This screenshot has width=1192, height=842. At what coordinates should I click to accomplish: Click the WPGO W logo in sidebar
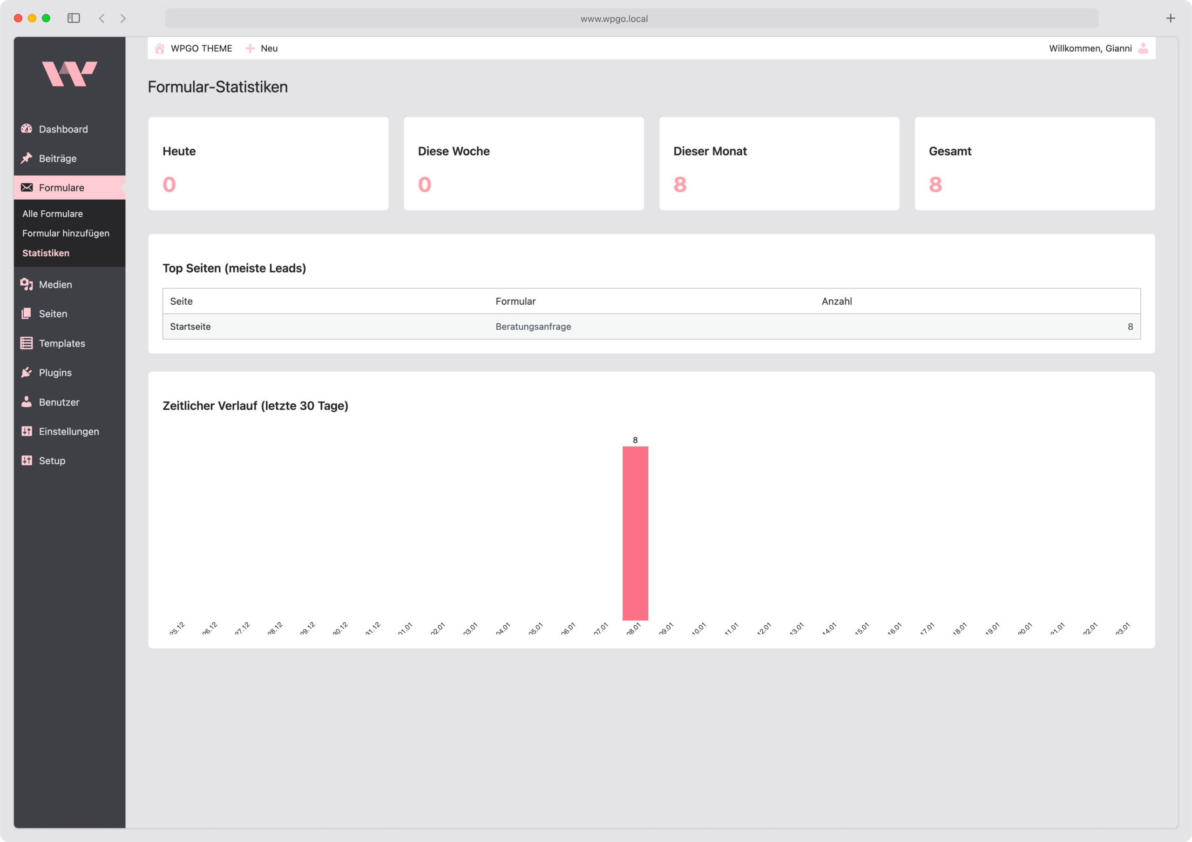click(69, 74)
